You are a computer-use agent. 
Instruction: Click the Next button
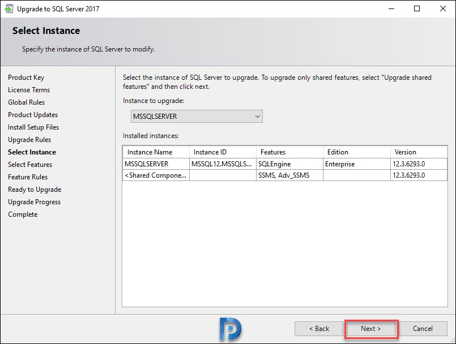[x=371, y=329]
